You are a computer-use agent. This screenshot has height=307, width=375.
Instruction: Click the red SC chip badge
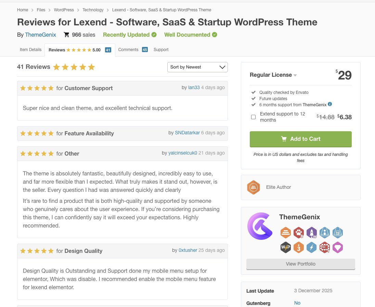coord(325,247)
